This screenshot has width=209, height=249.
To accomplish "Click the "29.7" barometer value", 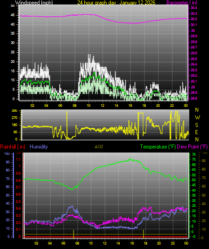I will click(194, 47).
